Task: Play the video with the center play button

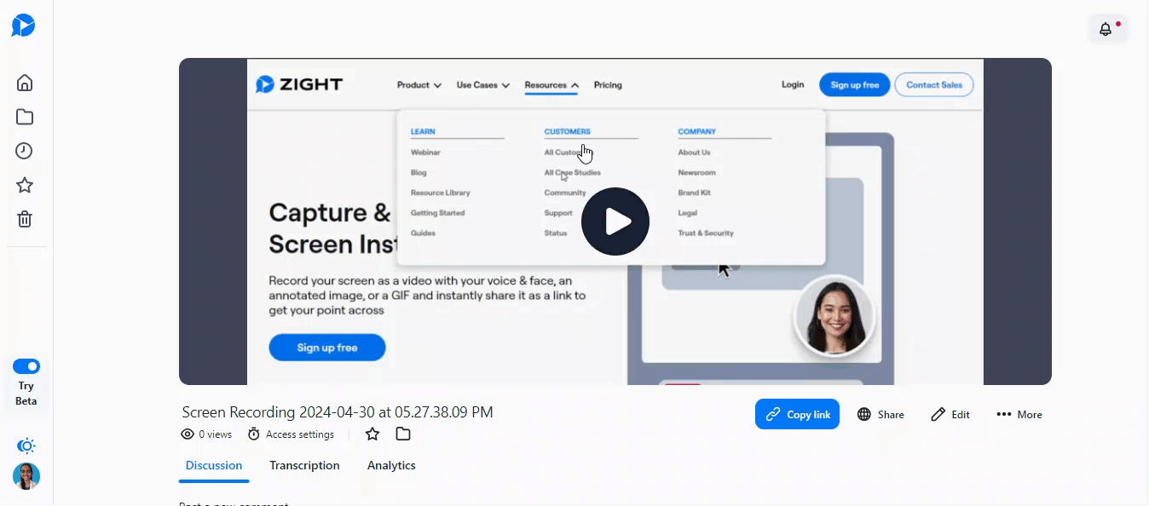Action: tap(615, 221)
